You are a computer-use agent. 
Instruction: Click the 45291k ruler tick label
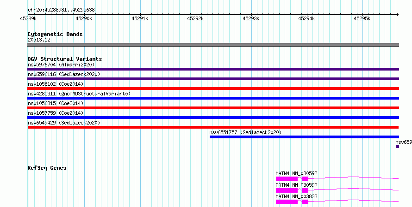pos(140,19)
